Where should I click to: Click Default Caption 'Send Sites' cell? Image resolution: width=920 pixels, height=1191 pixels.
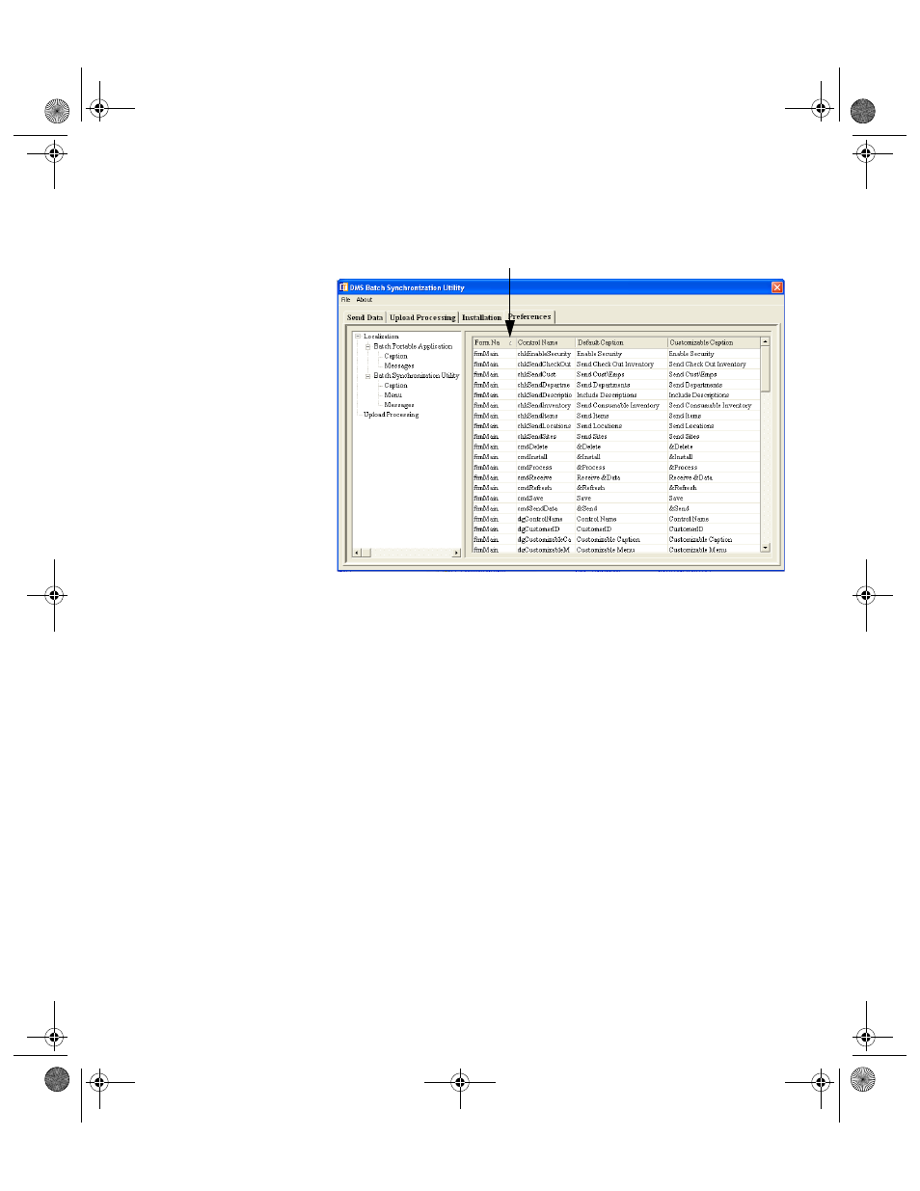click(621, 437)
